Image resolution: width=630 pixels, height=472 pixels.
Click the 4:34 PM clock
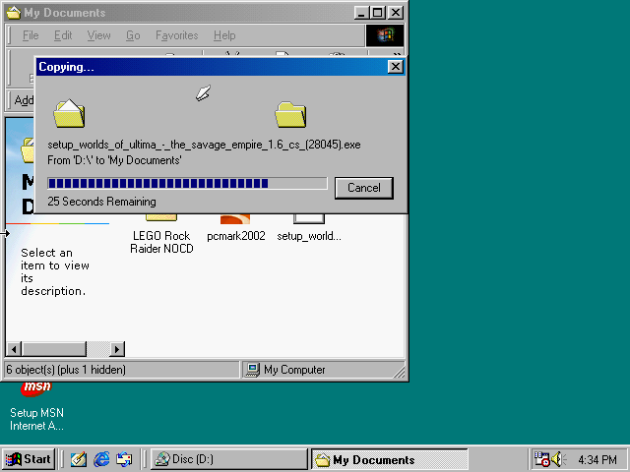[x=598, y=459]
